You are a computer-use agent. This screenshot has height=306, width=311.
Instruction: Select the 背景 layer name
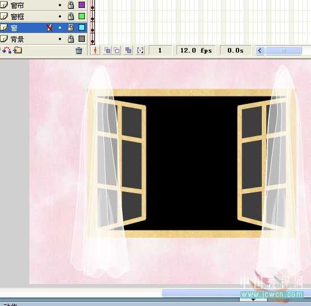pyautogui.click(x=18, y=39)
